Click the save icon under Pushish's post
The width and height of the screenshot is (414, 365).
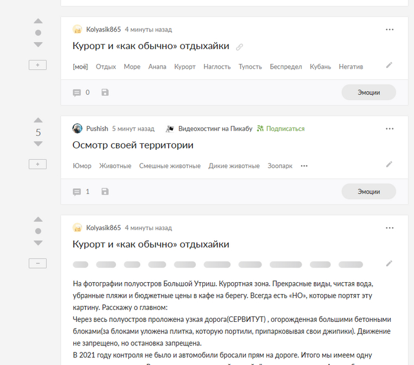coord(105,192)
